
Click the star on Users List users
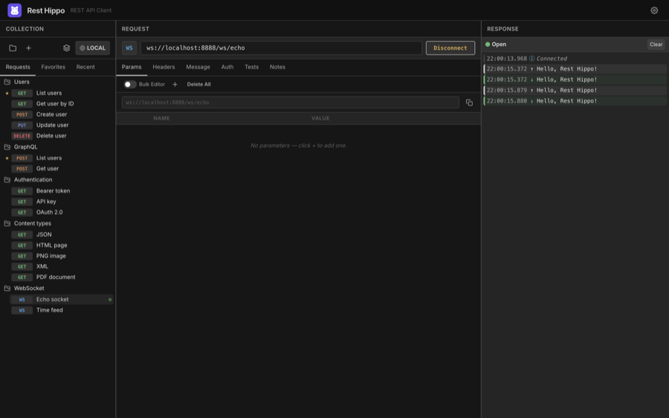(7, 93)
